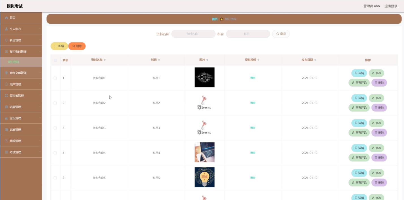Click the grid icon beside 留言板管理
This screenshot has height=200, width=404.
7,96
